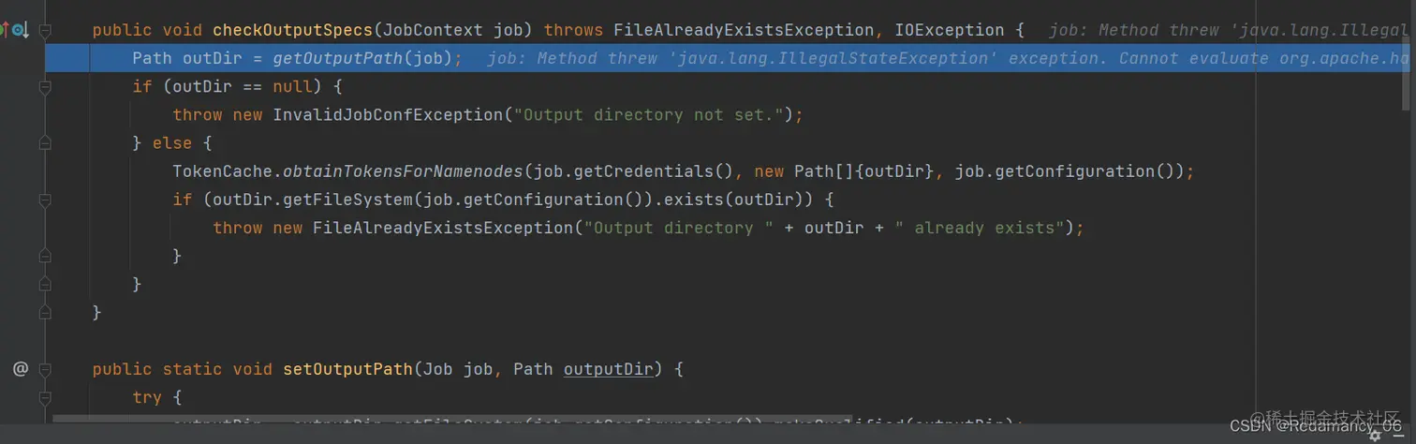Click the fold-end marker closing the else block
This screenshot has height=444, width=1416.
coord(45,284)
